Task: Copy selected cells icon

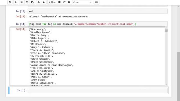Action: point(27,2)
